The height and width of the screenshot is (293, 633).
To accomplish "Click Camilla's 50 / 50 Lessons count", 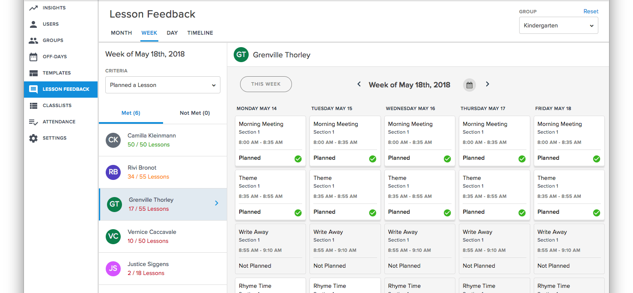I will (x=149, y=145).
